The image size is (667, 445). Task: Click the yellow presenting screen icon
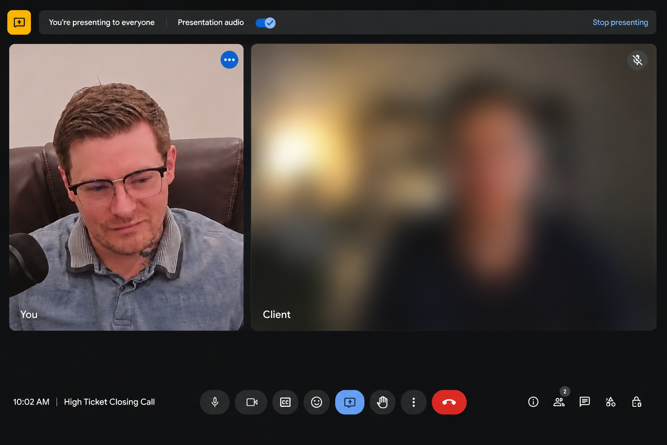coord(19,22)
